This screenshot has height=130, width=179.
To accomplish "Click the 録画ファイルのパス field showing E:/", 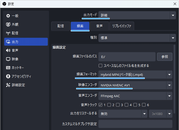I will pyautogui.click(x=127, y=57).
